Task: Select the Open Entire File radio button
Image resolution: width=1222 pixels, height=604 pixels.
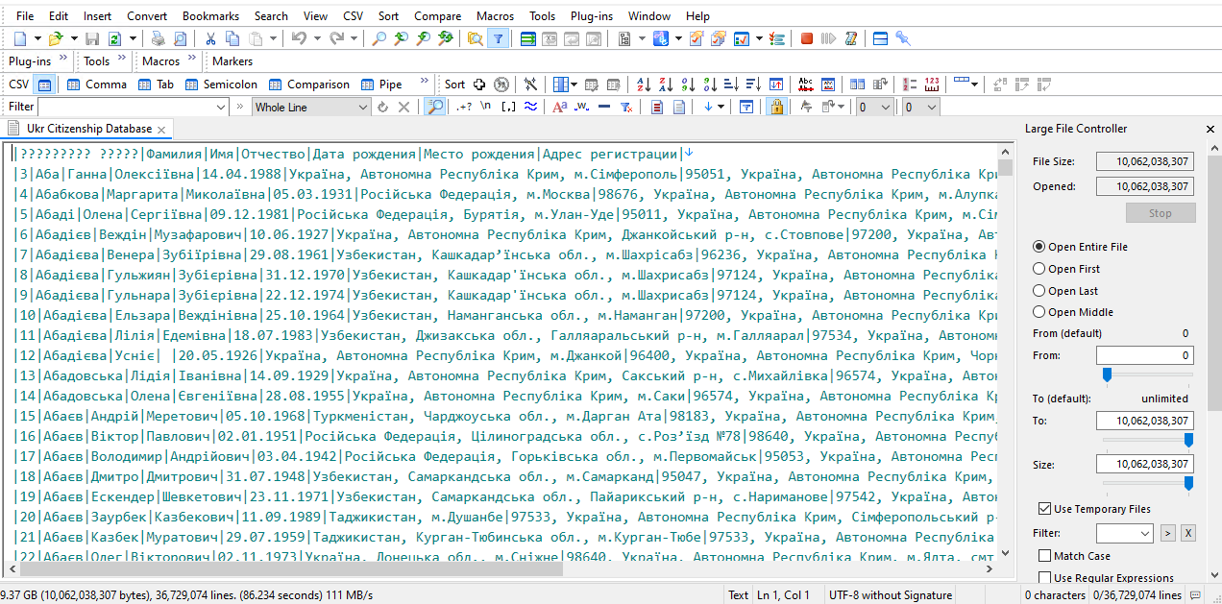Action: (x=1039, y=247)
